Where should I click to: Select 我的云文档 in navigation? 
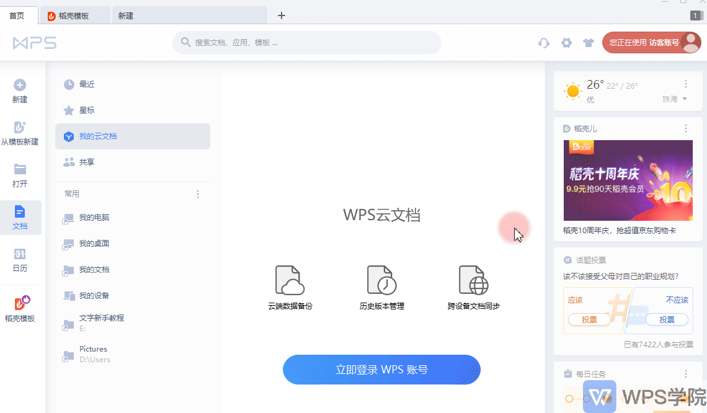[133, 136]
